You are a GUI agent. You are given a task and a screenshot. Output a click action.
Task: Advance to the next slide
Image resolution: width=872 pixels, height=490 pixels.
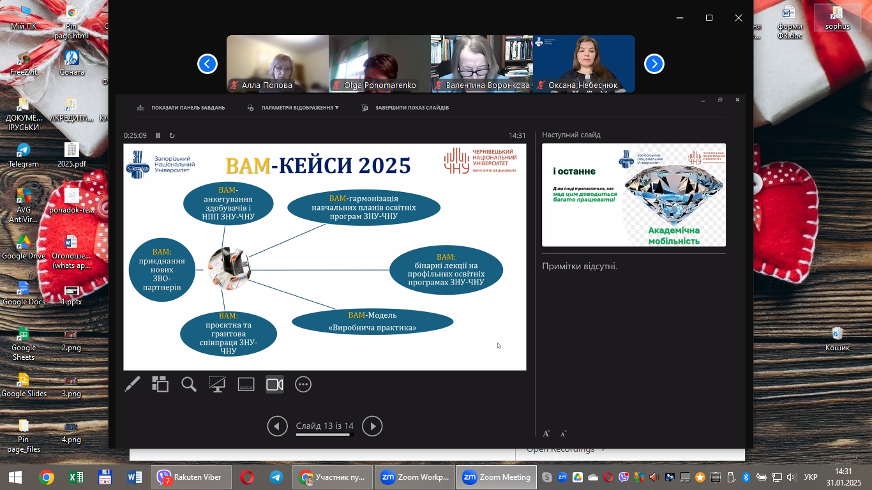point(372,426)
